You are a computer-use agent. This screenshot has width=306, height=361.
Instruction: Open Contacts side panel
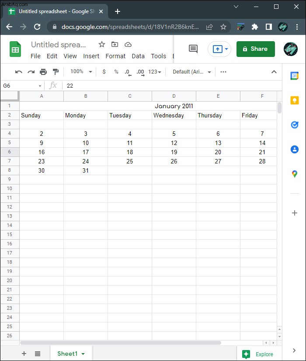coord(295,149)
